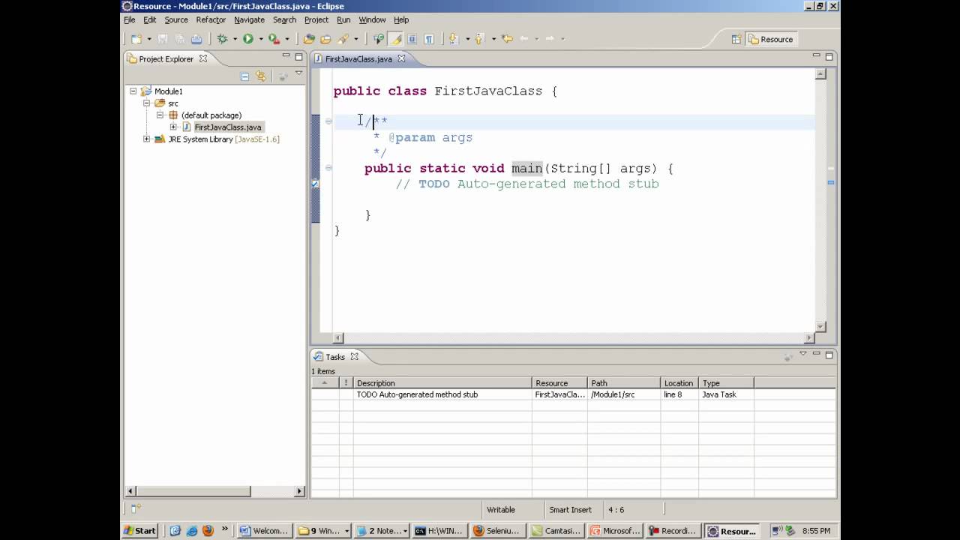Select the JRE System Library entry
The image size is (960, 540).
tap(223, 139)
